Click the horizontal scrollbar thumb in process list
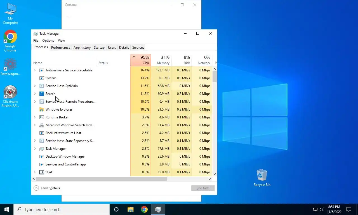 [x=102, y=179]
